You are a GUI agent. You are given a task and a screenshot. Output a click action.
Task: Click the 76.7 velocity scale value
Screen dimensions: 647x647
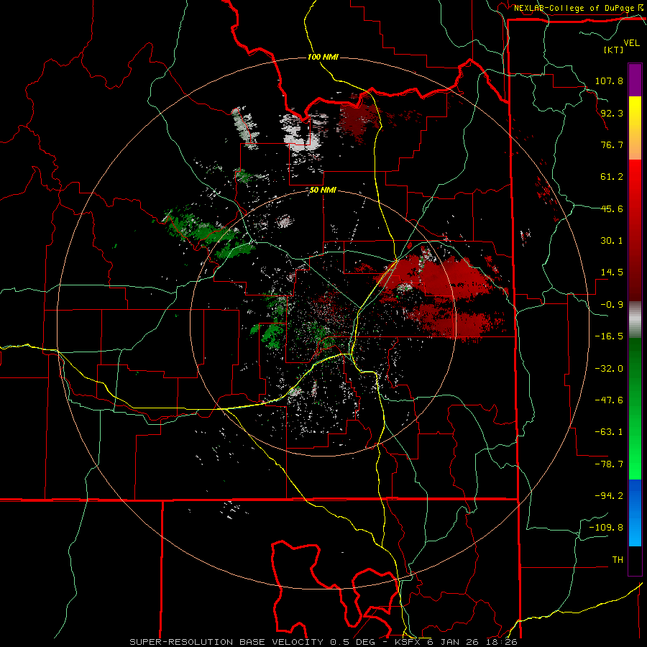(x=612, y=144)
